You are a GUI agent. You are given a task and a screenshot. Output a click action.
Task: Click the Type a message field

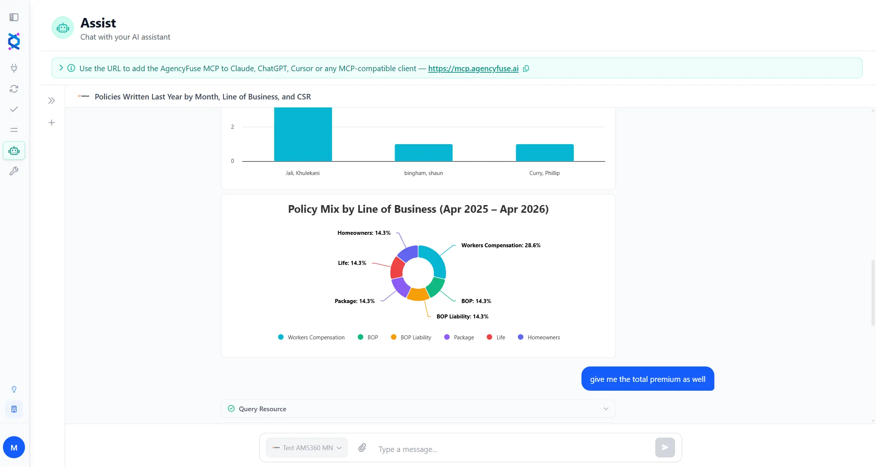click(514, 449)
